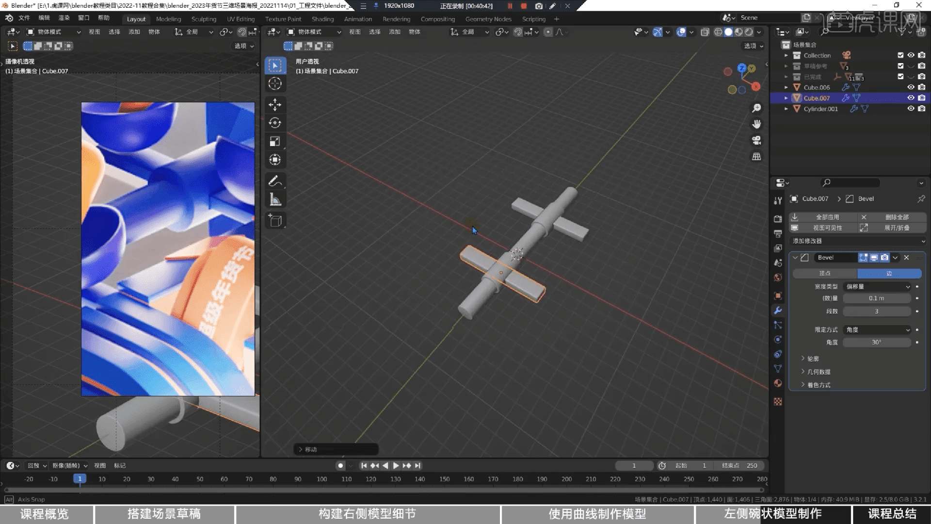Activate the 3D Cursor tool
This screenshot has width=931, height=524.
click(275, 83)
